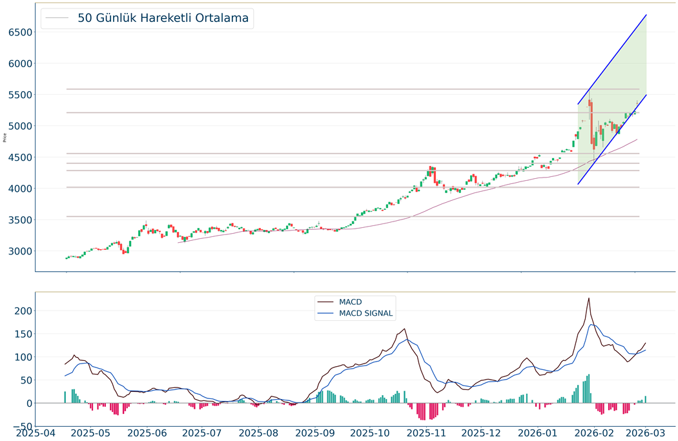
Task: Click the 200 value on MACD axis
Action: 23,311
